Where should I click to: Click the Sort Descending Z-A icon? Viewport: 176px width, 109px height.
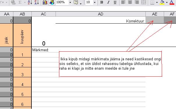37,2
